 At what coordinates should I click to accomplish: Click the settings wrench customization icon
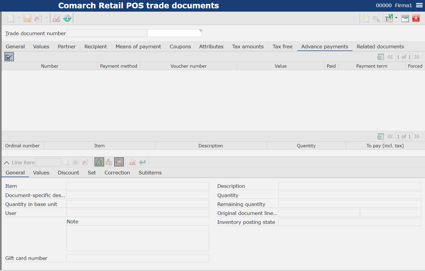click(389, 18)
